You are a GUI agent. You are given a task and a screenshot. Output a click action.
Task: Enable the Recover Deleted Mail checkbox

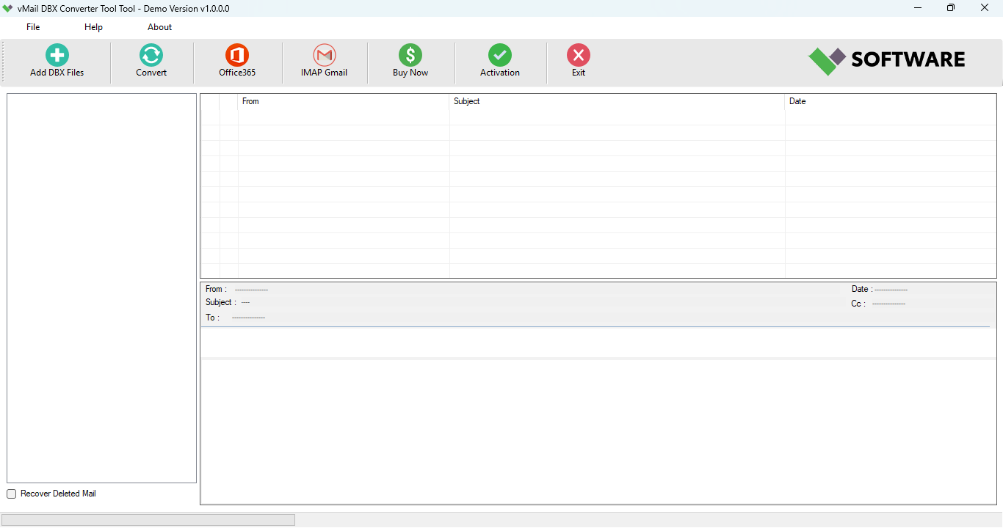click(x=12, y=494)
